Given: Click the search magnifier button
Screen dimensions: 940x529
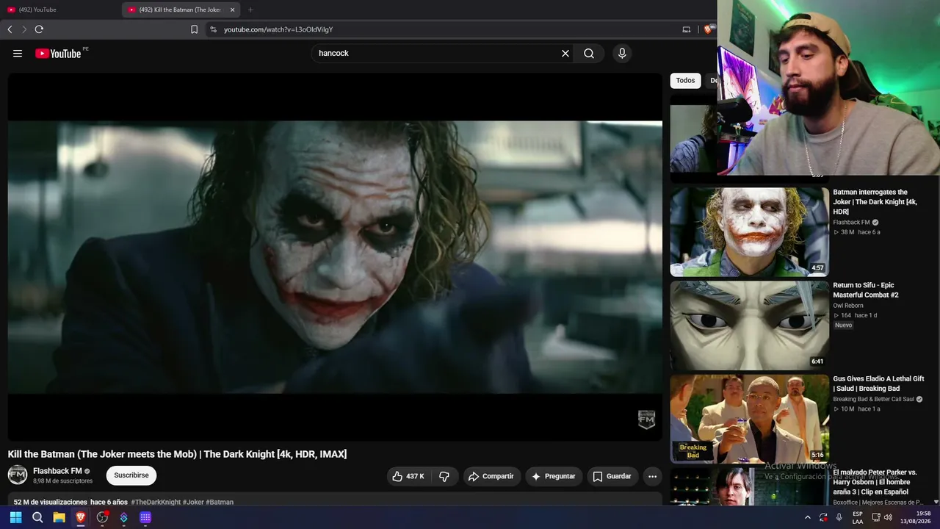Looking at the screenshot, I should [x=589, y=54].
